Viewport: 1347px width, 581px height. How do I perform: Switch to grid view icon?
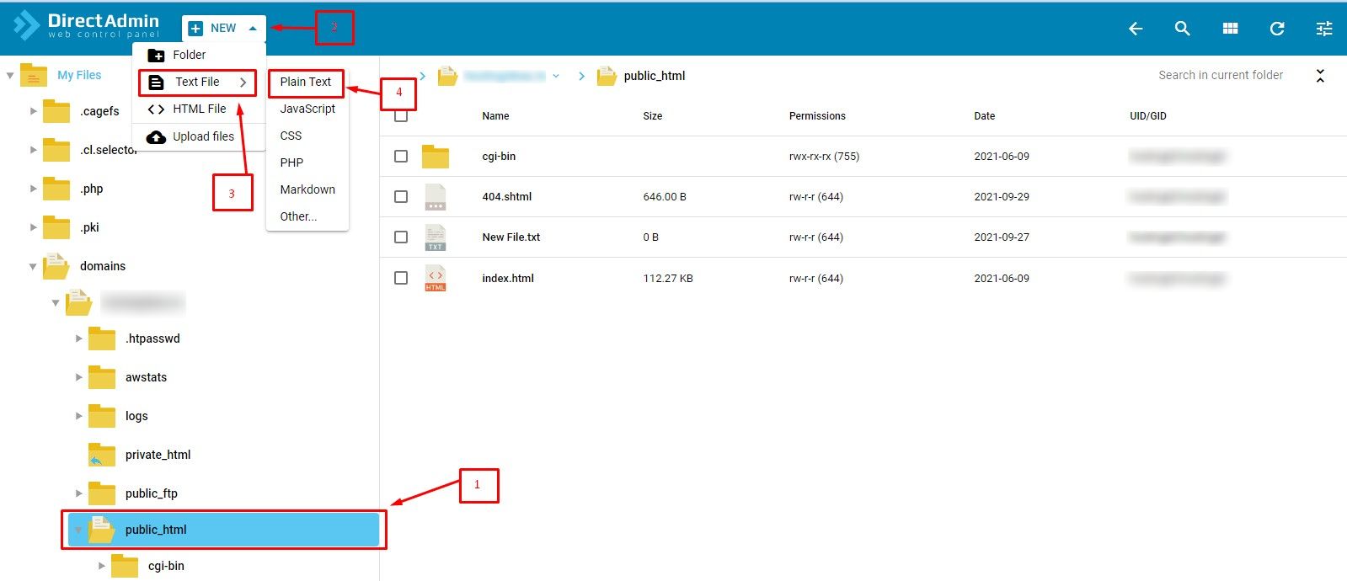pyautogui.click(x=1230, y=29)
